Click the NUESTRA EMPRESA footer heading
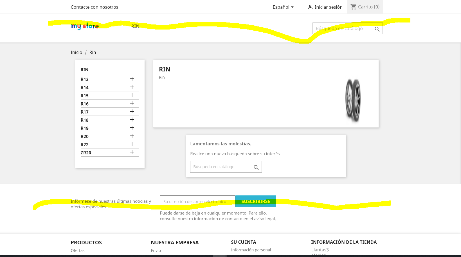 pos(175,243)
